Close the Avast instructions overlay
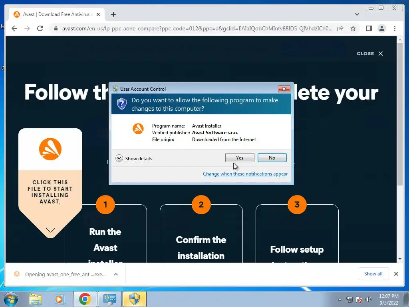The width and height of the screenshot is (409, 307). pos(370,54)
